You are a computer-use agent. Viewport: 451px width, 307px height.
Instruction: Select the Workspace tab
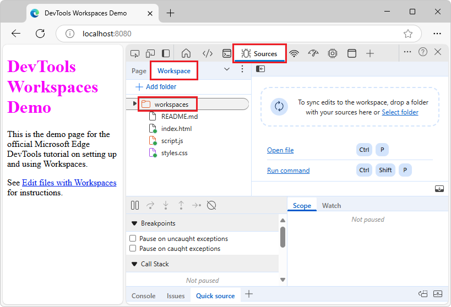point(174,71)
